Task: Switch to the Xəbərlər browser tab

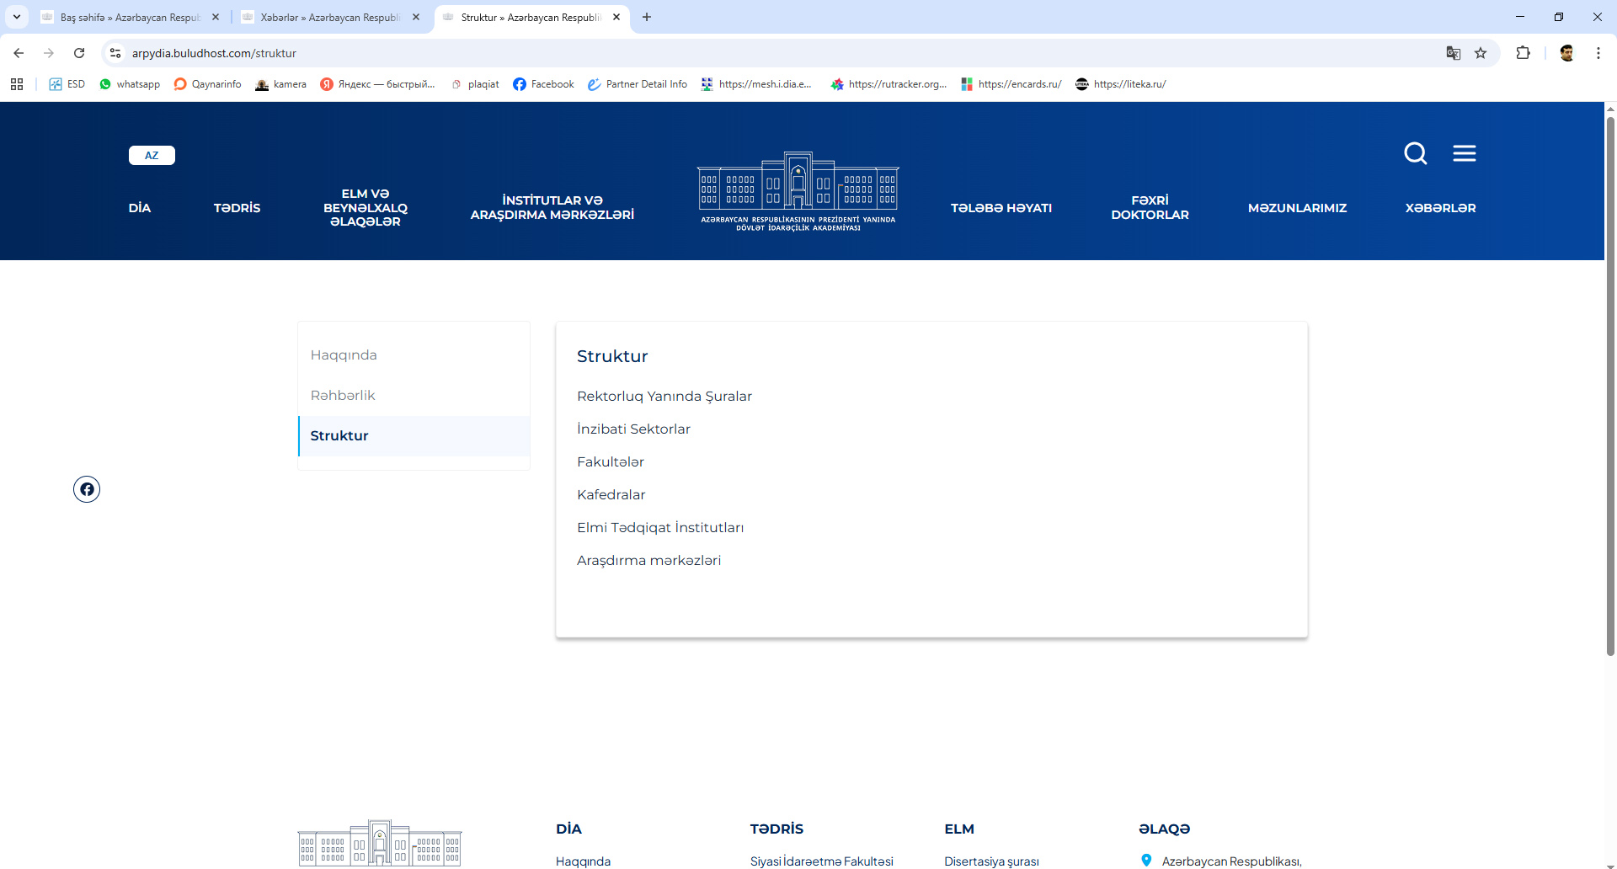Action: click(328, 17)
